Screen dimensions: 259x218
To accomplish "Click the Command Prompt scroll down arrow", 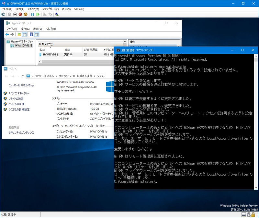I will [256, 188].
